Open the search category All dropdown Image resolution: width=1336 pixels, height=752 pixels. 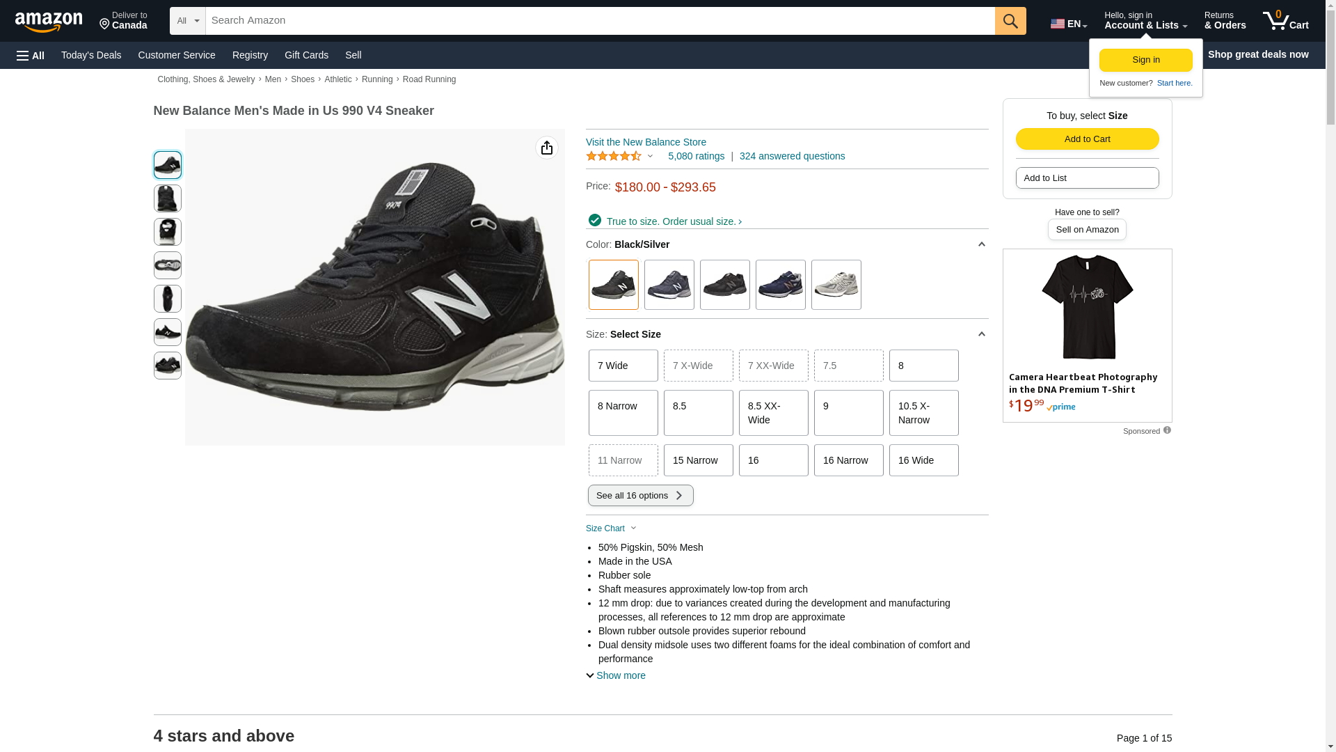187,21
